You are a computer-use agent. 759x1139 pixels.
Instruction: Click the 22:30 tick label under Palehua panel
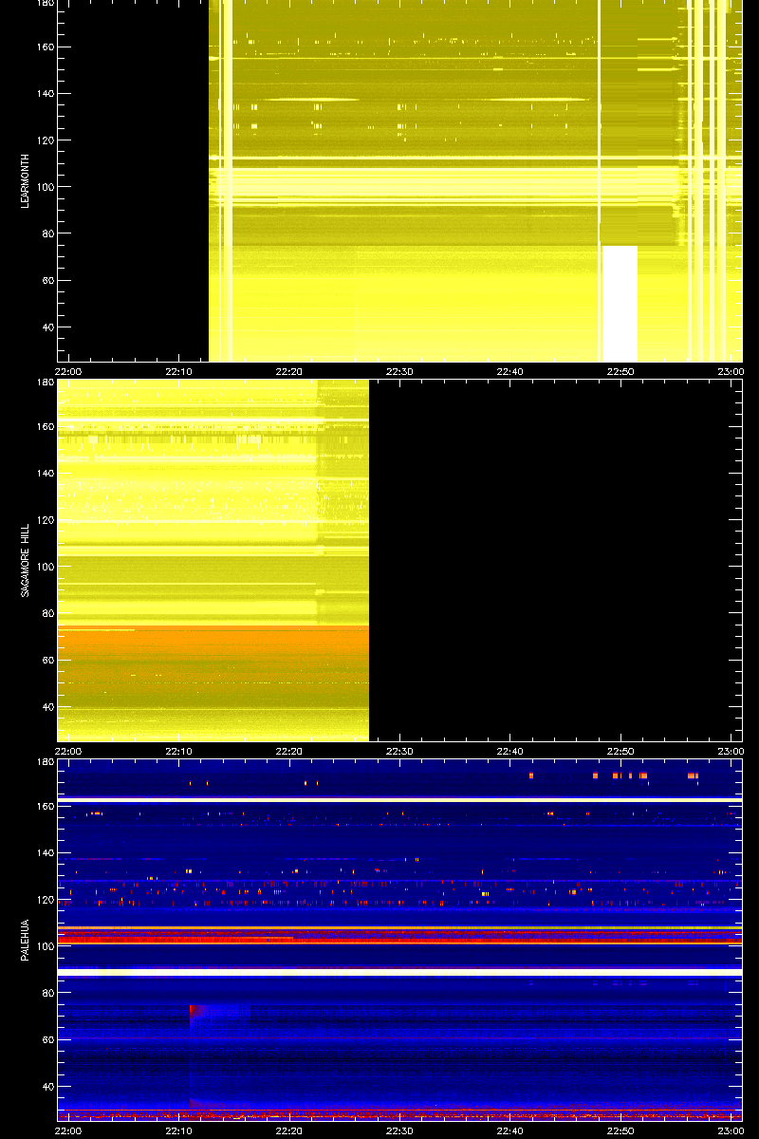399,1130
